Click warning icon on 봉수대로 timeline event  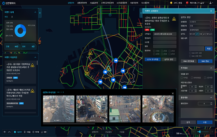coord(32,65)
